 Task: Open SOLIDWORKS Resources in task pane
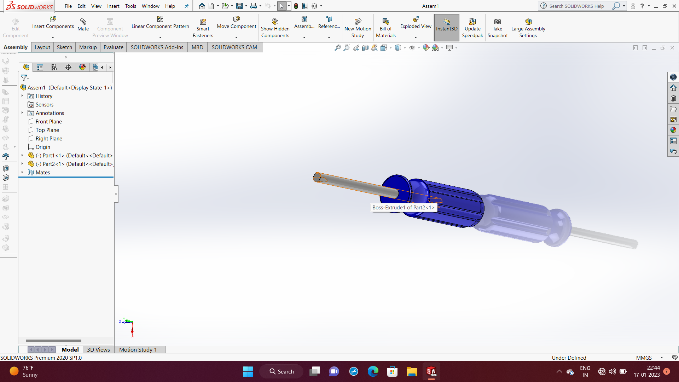click(673, 88)
